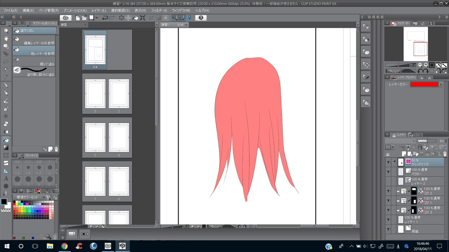The image size is (449, 252).
Task: Expand the コマ 3 folder
Action: [x=398, y=210]
